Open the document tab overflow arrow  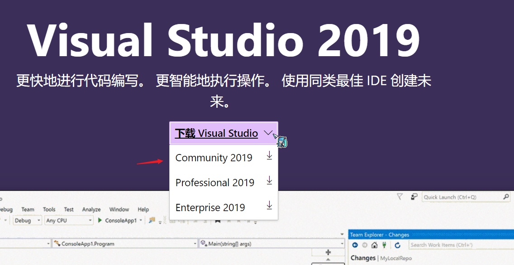[342, 235]
